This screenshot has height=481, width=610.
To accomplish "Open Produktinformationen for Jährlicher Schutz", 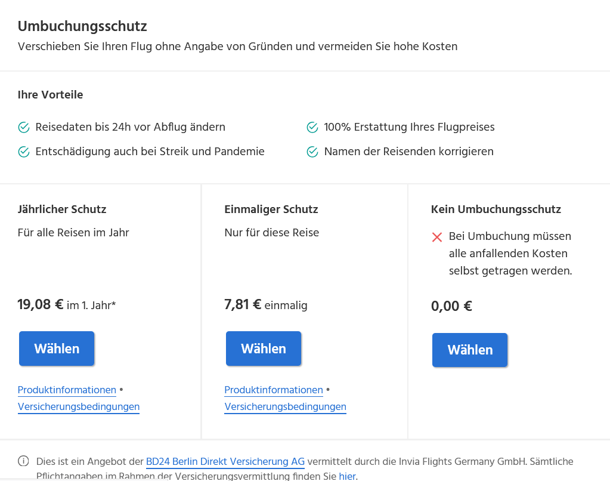I will (x=67, y=390).
